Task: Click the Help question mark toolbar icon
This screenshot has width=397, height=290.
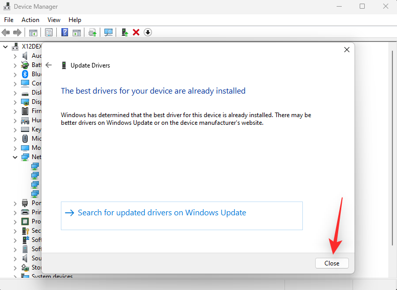Action: tap(65, 32)
